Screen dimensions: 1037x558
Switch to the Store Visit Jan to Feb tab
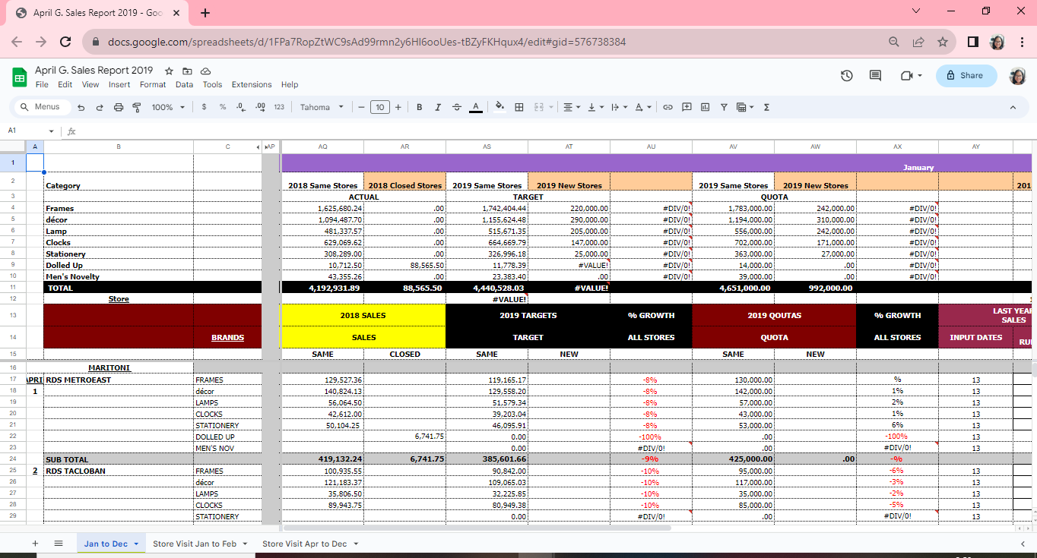(195, 544)
